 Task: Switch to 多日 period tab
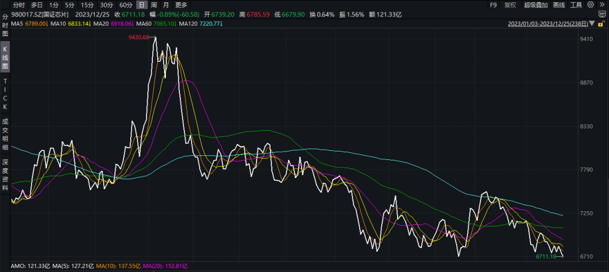37,5
